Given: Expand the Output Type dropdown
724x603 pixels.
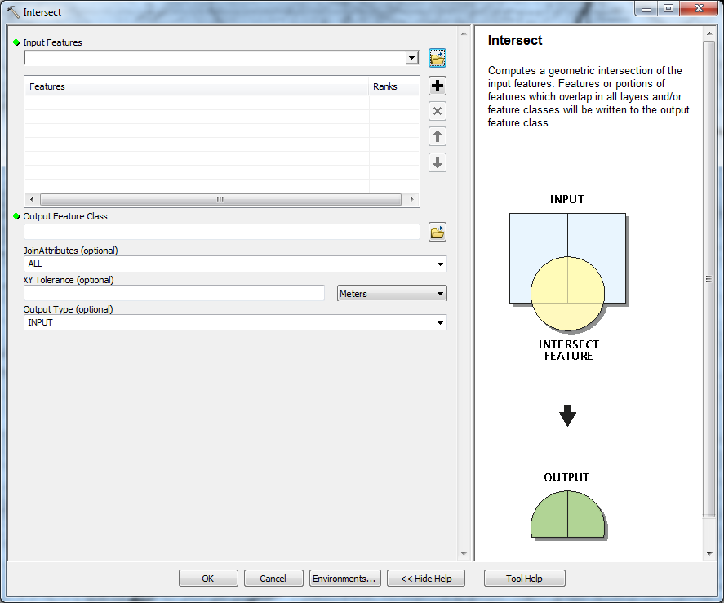Looking at the screenshot, I should pos(440,323).
